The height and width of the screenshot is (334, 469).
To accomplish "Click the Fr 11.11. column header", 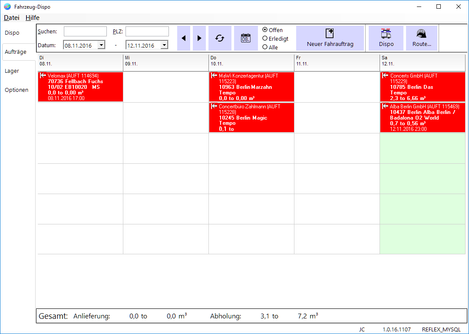I will [337, 62].
